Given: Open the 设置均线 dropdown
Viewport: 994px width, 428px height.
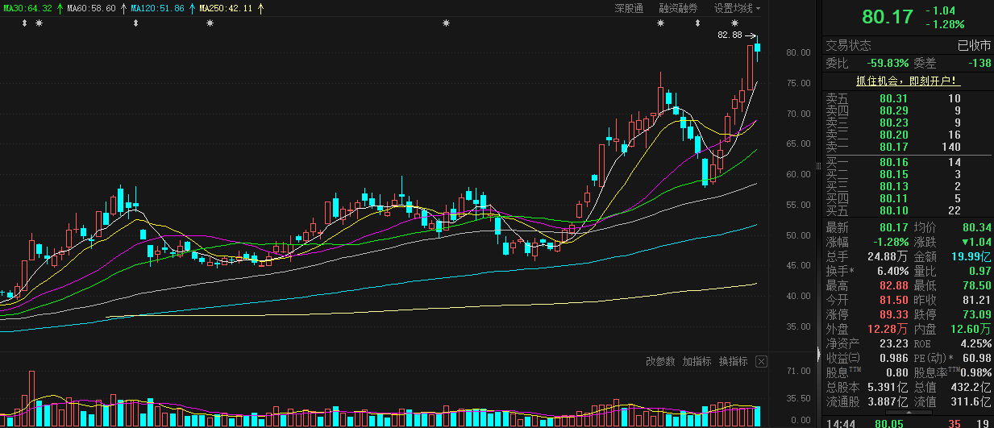Looking at the screenshot, I should [737, 8].
